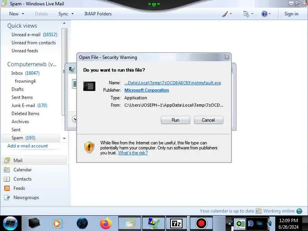Click the blue Help question mark icon
Image resolution: width=308 pixels, height=231 pixels.
point(264,14)
